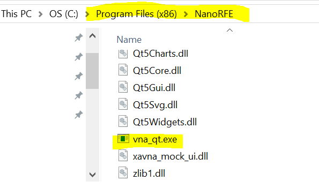
Task: Navigate to Program Files (x86) breadcrumb
Action: (136, 14)
